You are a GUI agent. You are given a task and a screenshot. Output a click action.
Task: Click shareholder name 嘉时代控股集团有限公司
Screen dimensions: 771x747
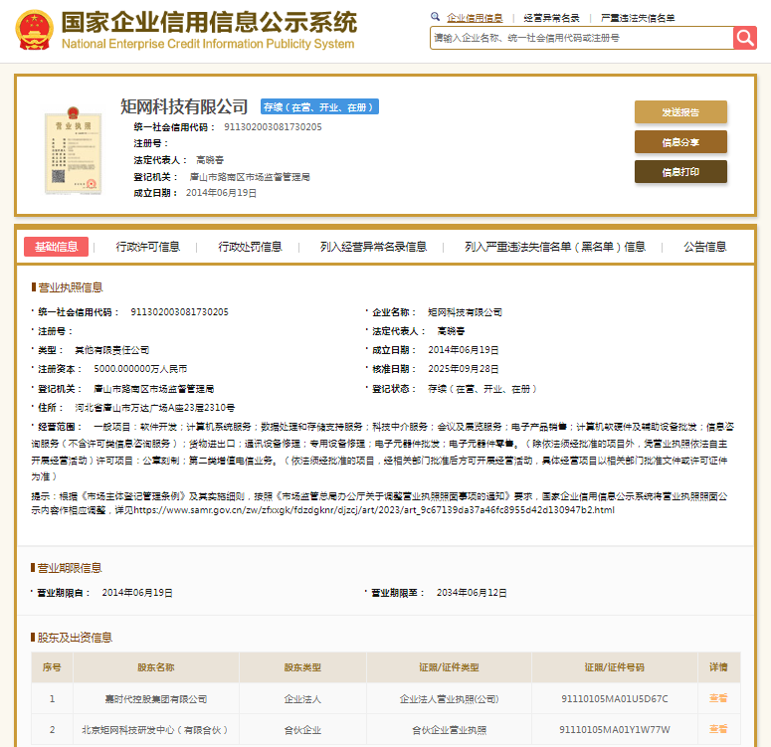[156, 699]
